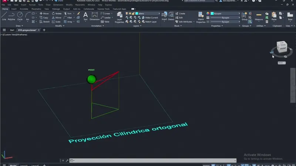Screen dimensions: 296x166
Task: Click the command line input field
Action: 148,160
